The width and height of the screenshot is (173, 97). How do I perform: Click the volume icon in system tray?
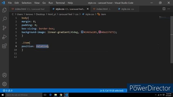pyautogui.click(x=161, y=95)
